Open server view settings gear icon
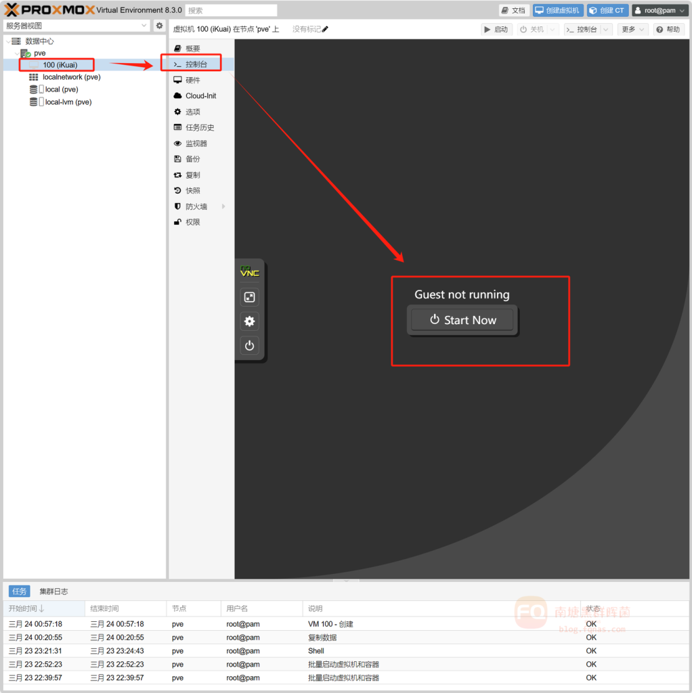Viewport: 692px width, 693px height. [x=159, y=26]
